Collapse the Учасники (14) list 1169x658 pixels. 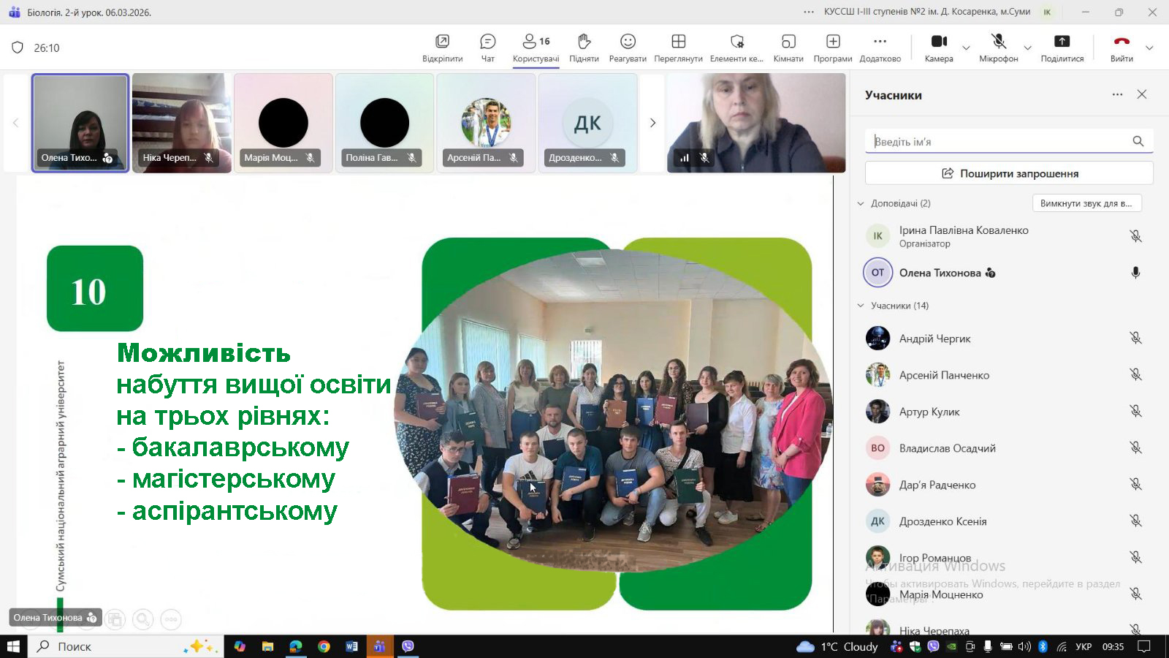click(x=861, y=306)
